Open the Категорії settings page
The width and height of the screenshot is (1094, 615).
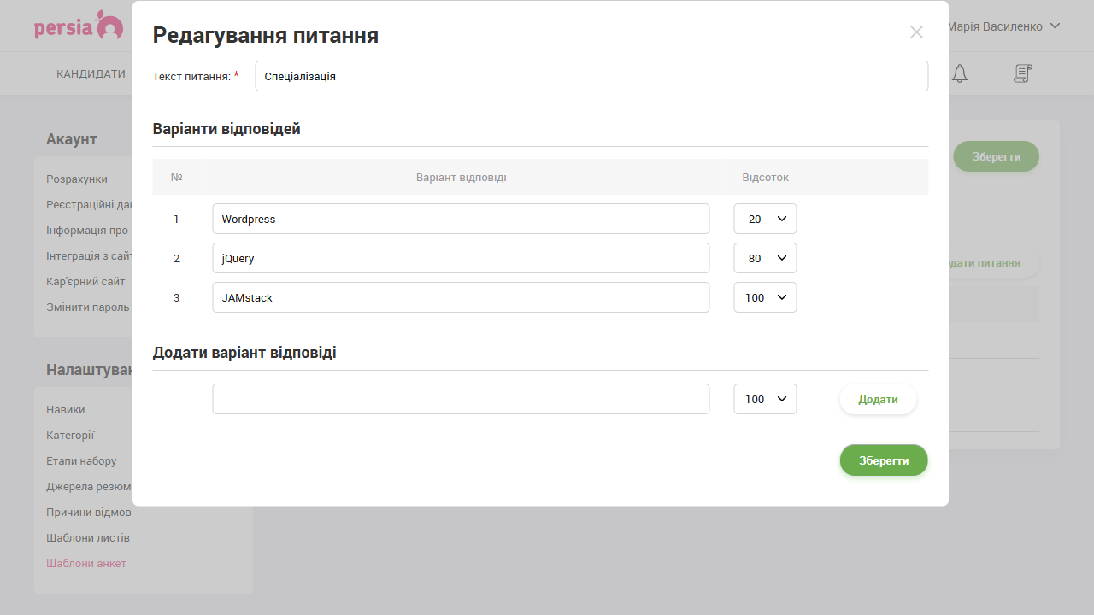[x=69, y=435]
